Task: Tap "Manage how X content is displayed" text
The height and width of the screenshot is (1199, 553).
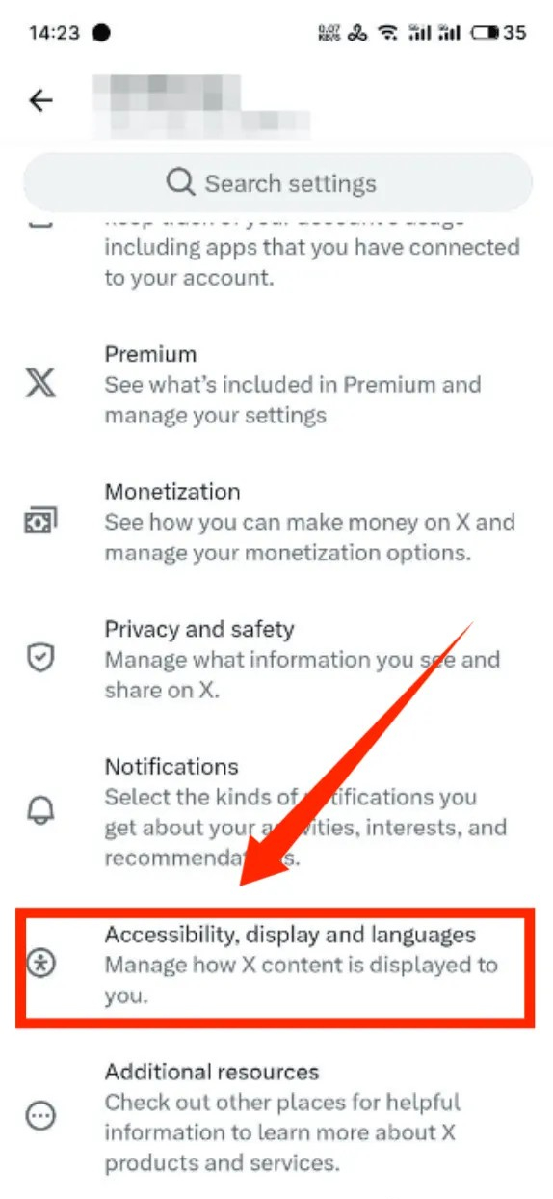Action: click(302, 965)
